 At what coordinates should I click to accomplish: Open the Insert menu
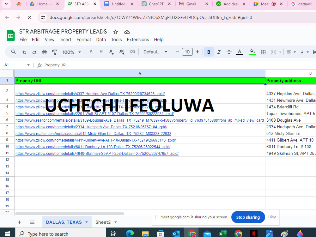click(65, 39)
